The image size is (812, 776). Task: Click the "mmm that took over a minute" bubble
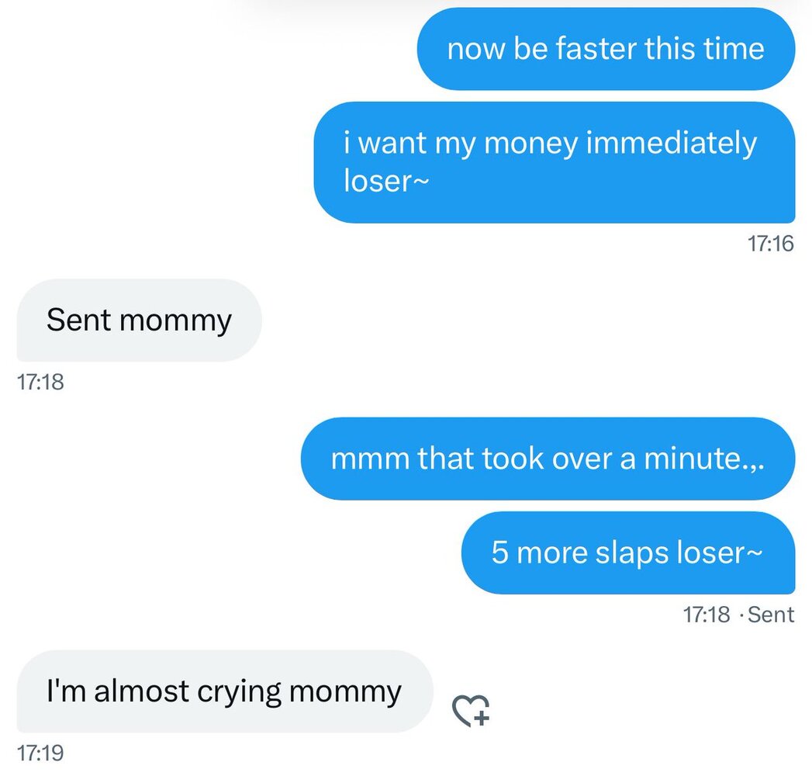coord(548,459)
